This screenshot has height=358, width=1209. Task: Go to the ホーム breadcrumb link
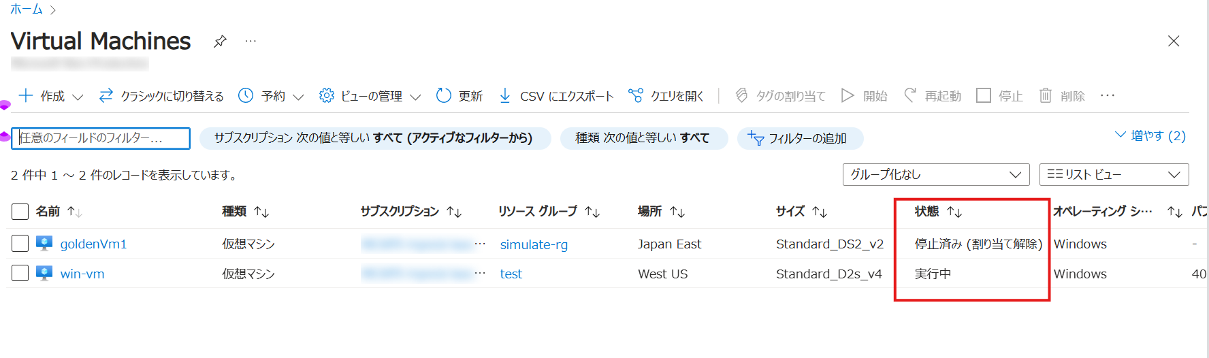27,10
